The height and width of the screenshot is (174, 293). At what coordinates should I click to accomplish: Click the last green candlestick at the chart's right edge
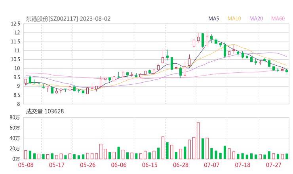(287, 71)
